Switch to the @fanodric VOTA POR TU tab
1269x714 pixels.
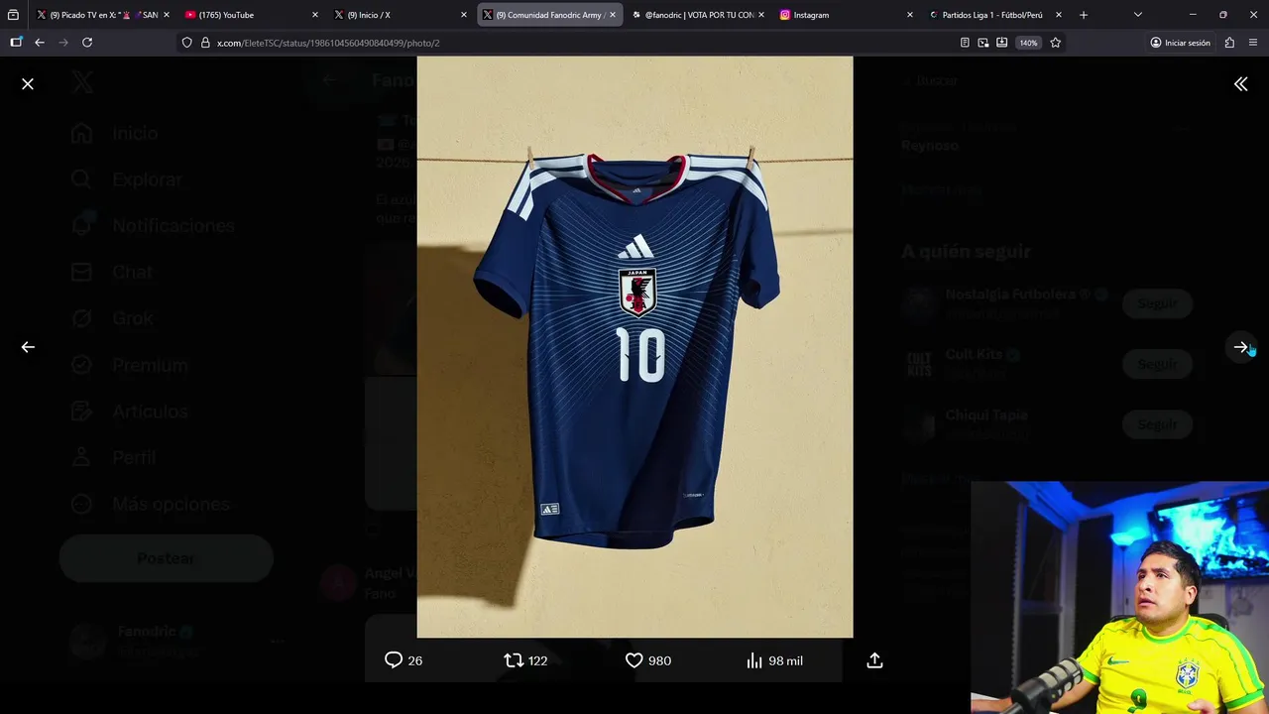click(699, 15)
